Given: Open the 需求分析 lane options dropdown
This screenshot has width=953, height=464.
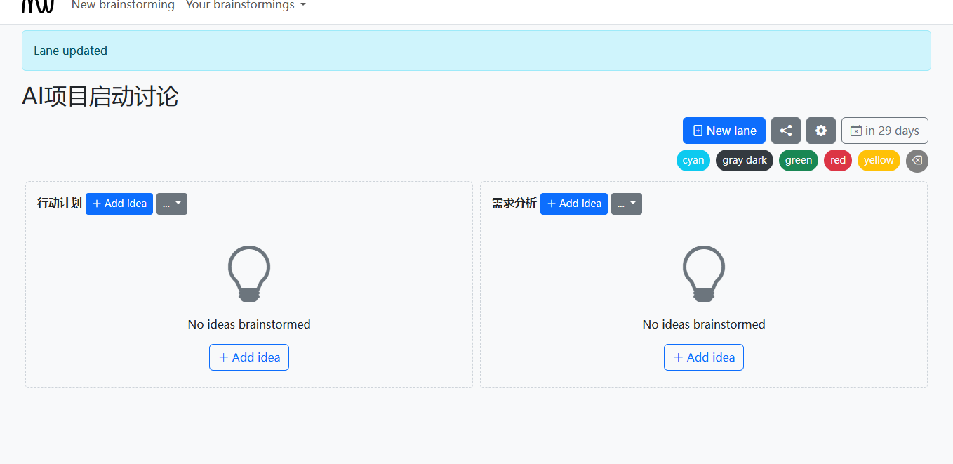Looking at the screenshot, I should 627,204.
